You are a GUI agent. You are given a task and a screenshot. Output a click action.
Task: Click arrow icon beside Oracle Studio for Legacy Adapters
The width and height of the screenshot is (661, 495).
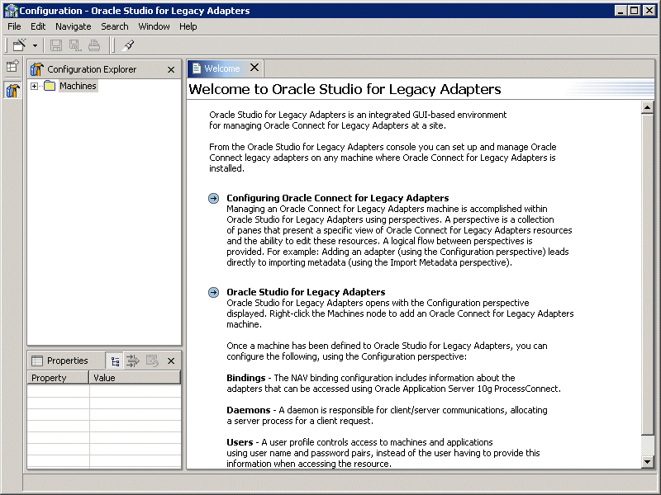214,292
